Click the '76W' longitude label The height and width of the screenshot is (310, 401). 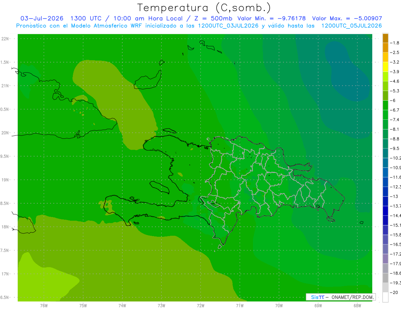point(44,305)
